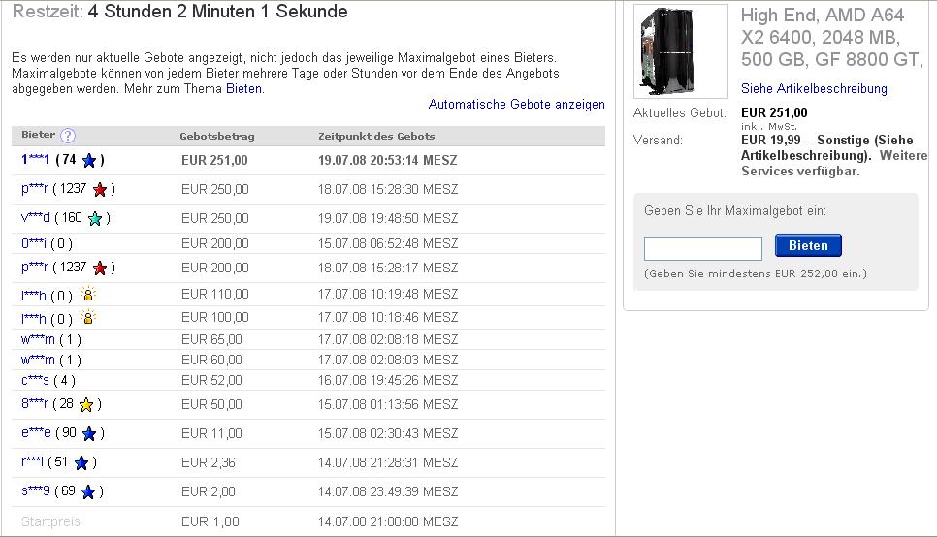Click red star in EUR 250,00 p***r row
This screenshot has width=937, height=537.
tap(100, 189)
